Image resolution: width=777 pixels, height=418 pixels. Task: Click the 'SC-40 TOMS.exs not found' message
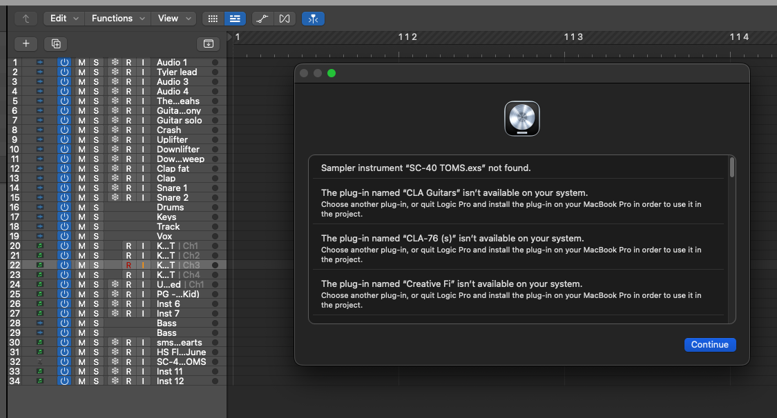click(425, 168)
